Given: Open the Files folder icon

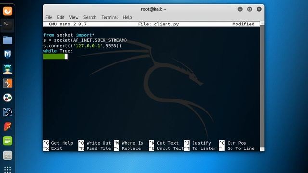Looking at the screenshot, I should coord(8,40).
